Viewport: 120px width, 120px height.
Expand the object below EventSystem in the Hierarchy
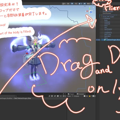point(102,15)
